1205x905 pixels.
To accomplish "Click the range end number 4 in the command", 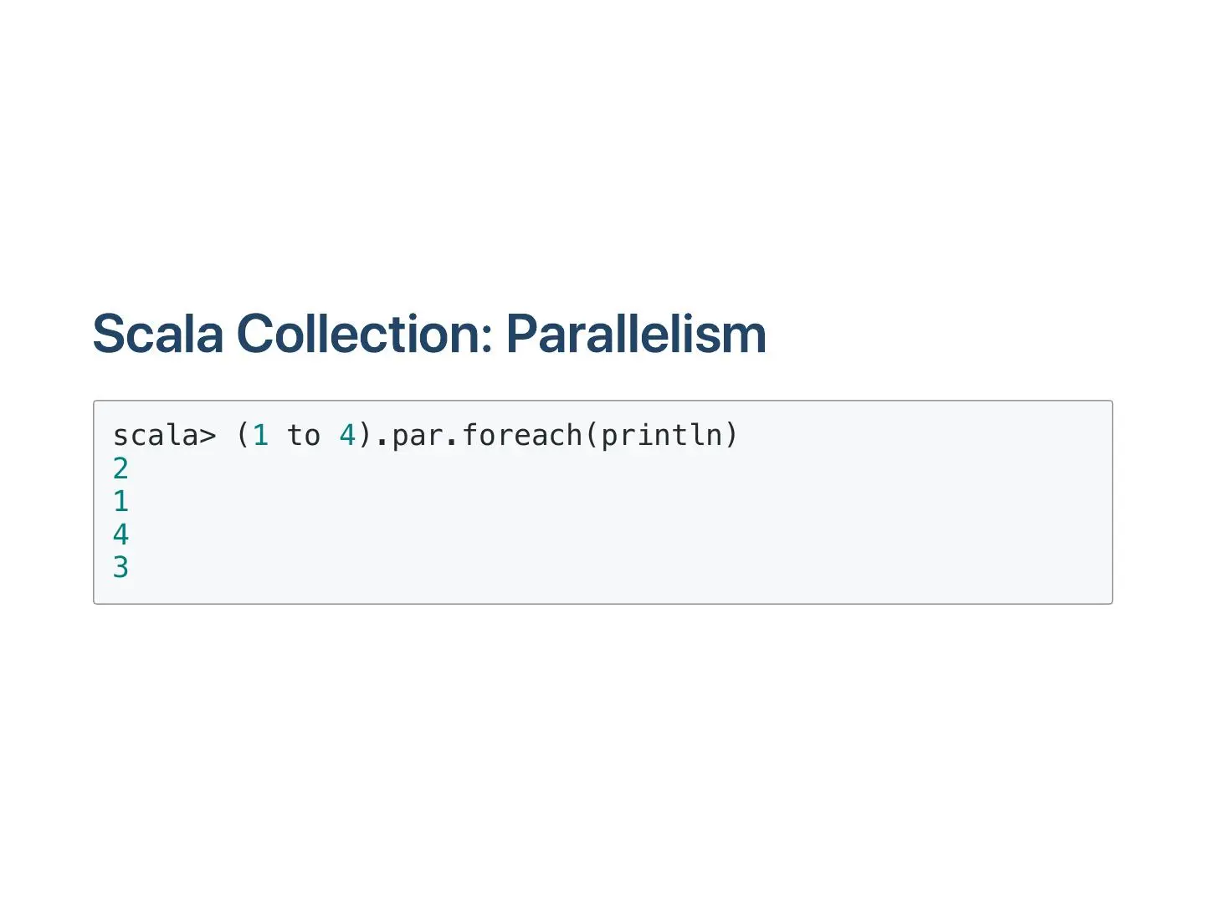I will pyautogui.click(x=347, y=436).
